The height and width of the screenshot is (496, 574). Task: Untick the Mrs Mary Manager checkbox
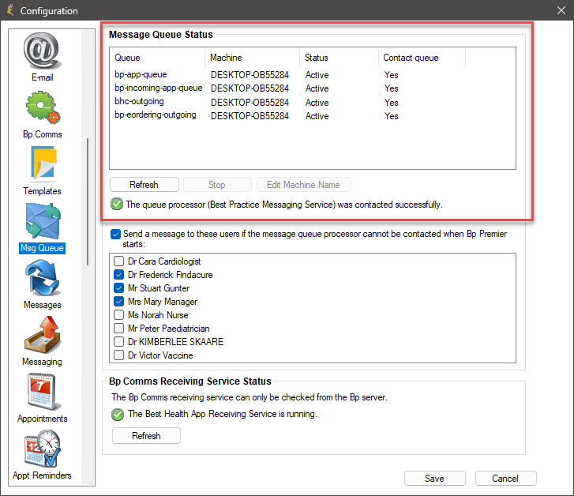[x=118, y=301]
